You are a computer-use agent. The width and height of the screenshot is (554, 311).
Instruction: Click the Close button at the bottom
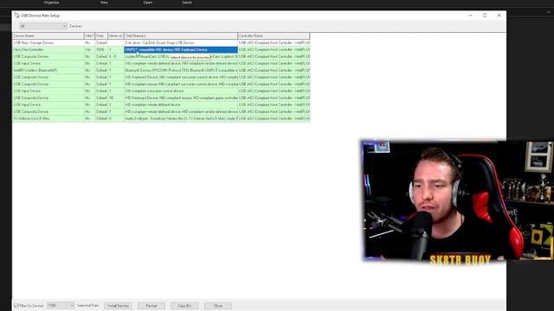pos(217,306)
